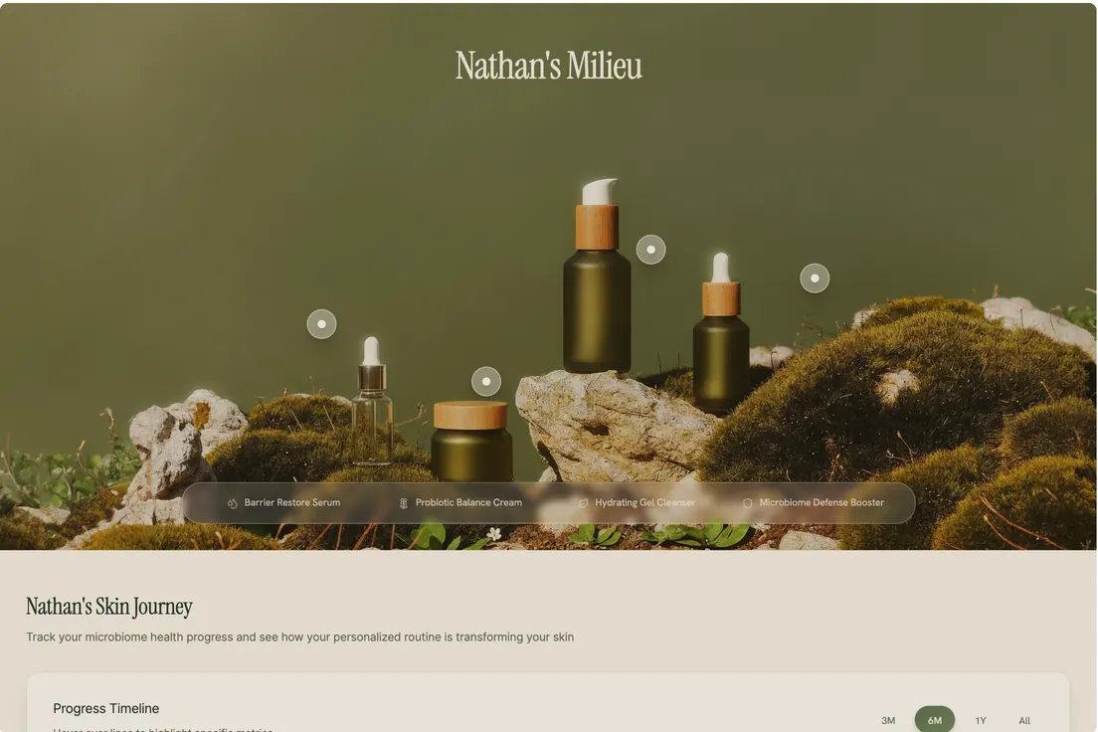
Task: Select the 6M timeline range
Action: pos(934,720)
